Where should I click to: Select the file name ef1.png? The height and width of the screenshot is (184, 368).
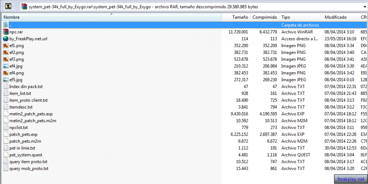(17, 45)
